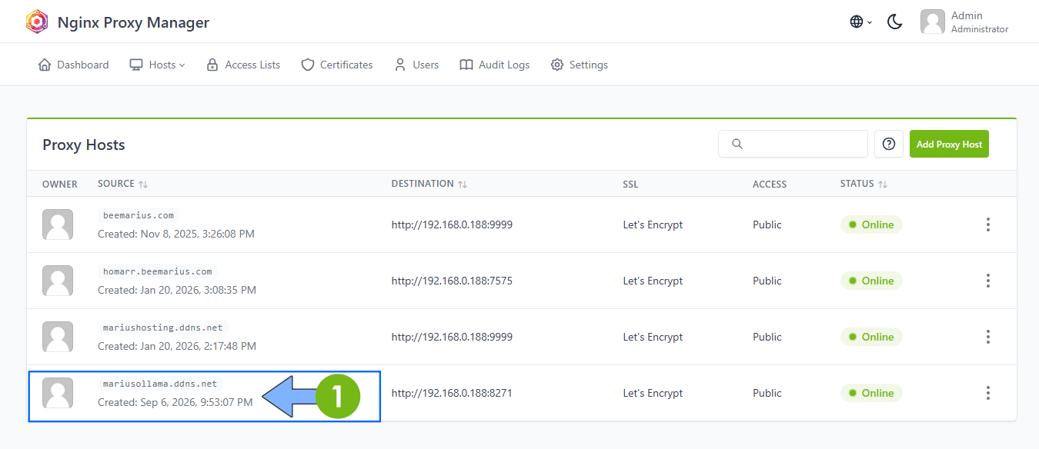Click Add Proxy Host button

click(x=949, y=144)
